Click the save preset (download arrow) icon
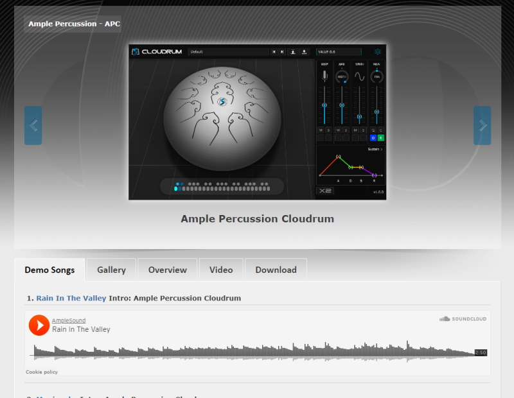 coord(304,52)
